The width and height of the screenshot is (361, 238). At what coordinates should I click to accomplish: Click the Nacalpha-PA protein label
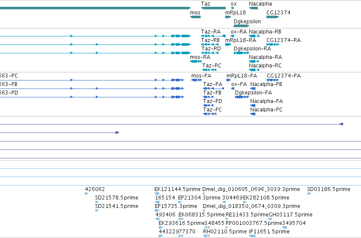click(x=266, y=101)
